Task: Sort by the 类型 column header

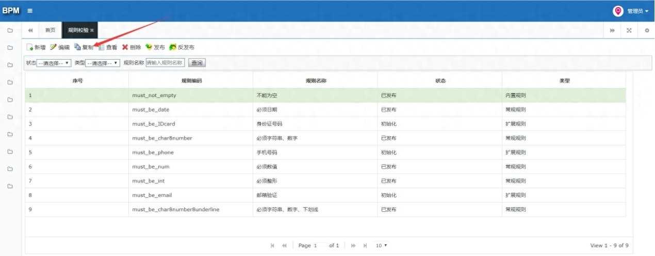Action: tap(564, 81)
